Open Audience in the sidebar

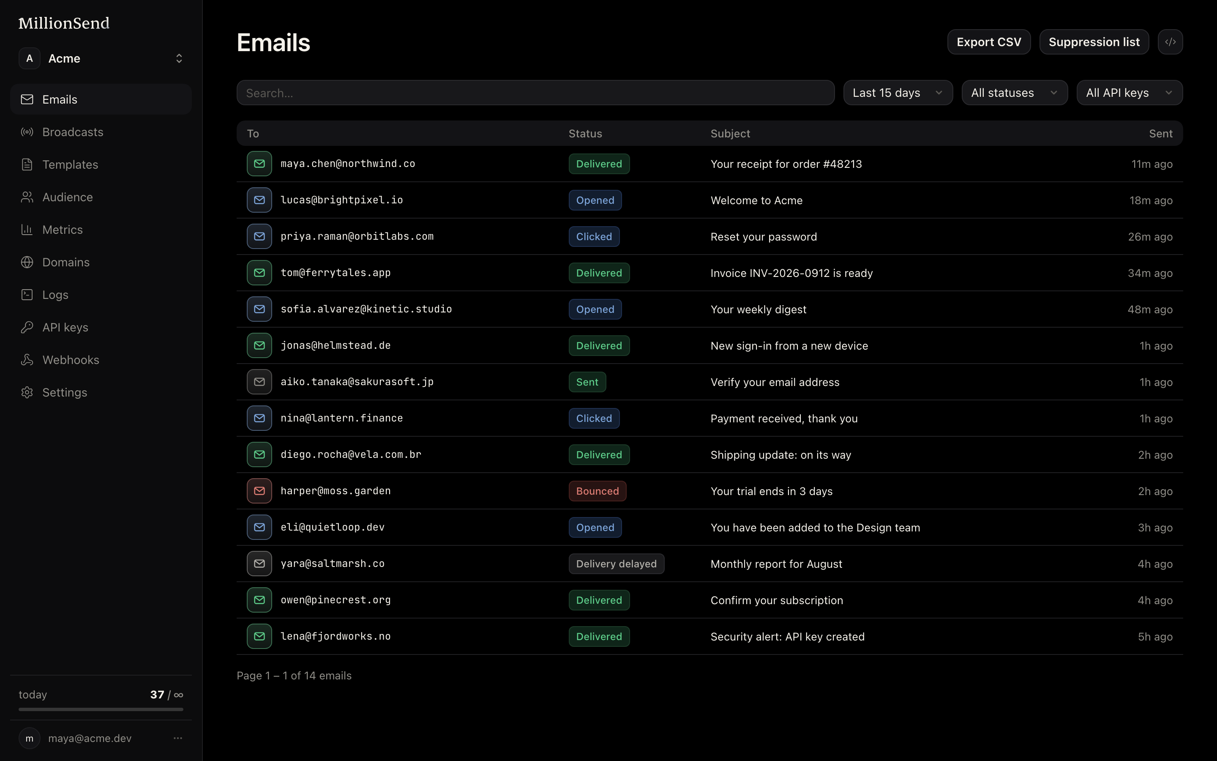(x=101, y=197)
